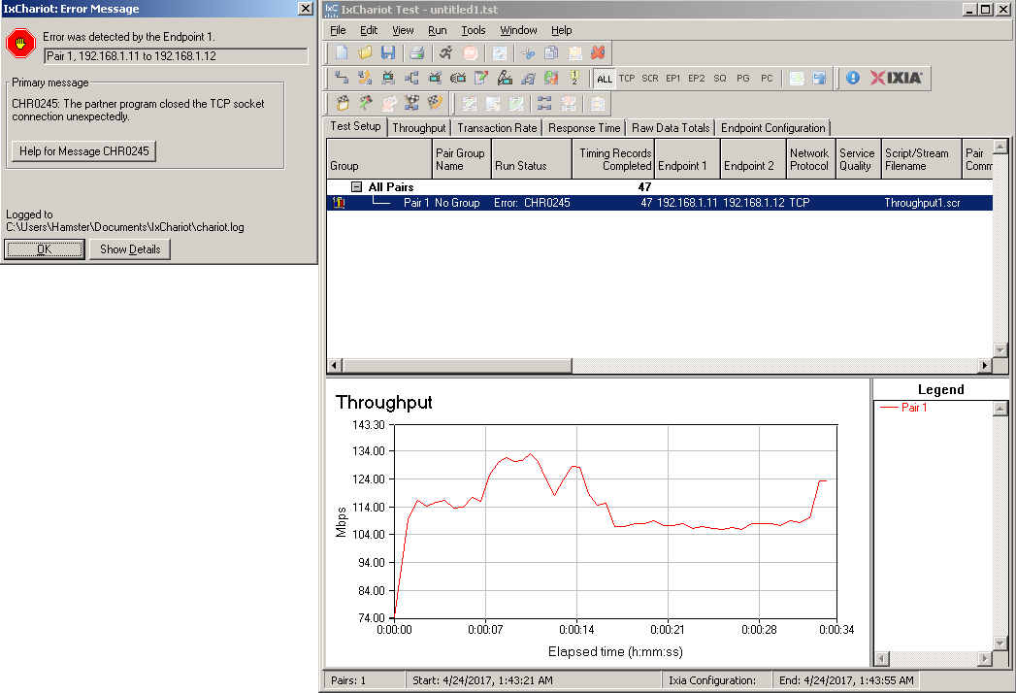Add a multicast group with the branching nodes icon

[x=411, y=79]
